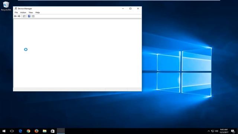Launch Microsoft Edge from the taskbar
Image resolution: width=238 pixels, height=134 pixels.
[x=20, y=131]
